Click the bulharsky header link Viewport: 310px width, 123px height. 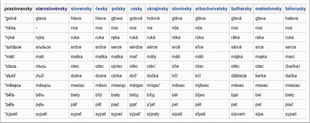pyautogui.click(x=242, y=9)
